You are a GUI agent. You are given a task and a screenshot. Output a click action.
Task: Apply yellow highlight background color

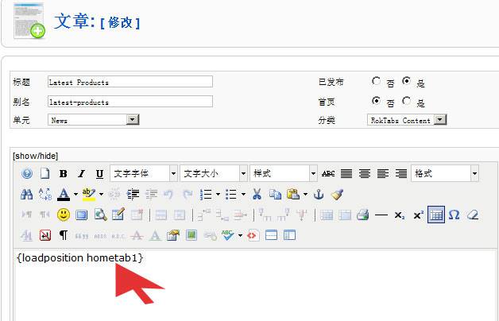[89, 194]
